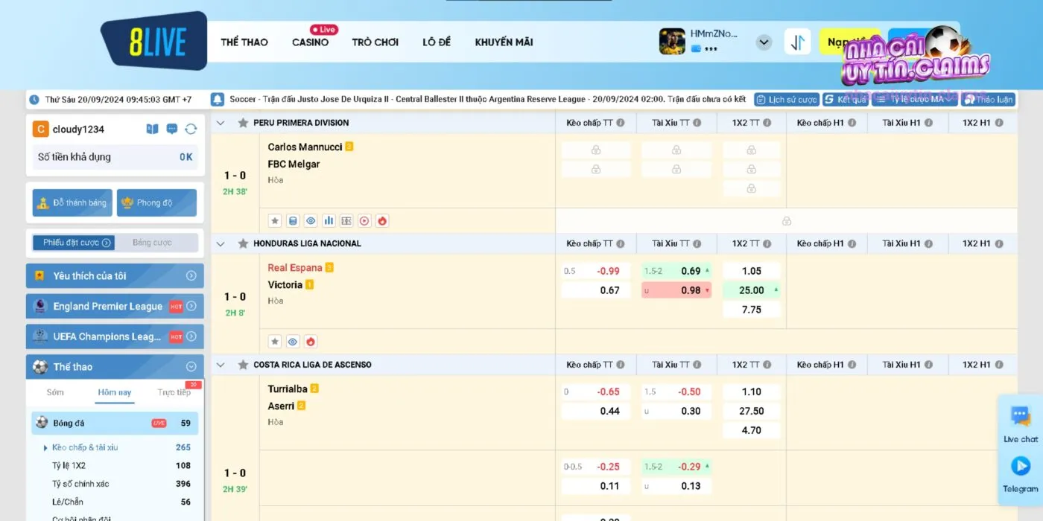The width and height of the screenshot is (1043, 521).
Task: Click the Đổ thánh bảng button
Action: (x=72, y=202)
